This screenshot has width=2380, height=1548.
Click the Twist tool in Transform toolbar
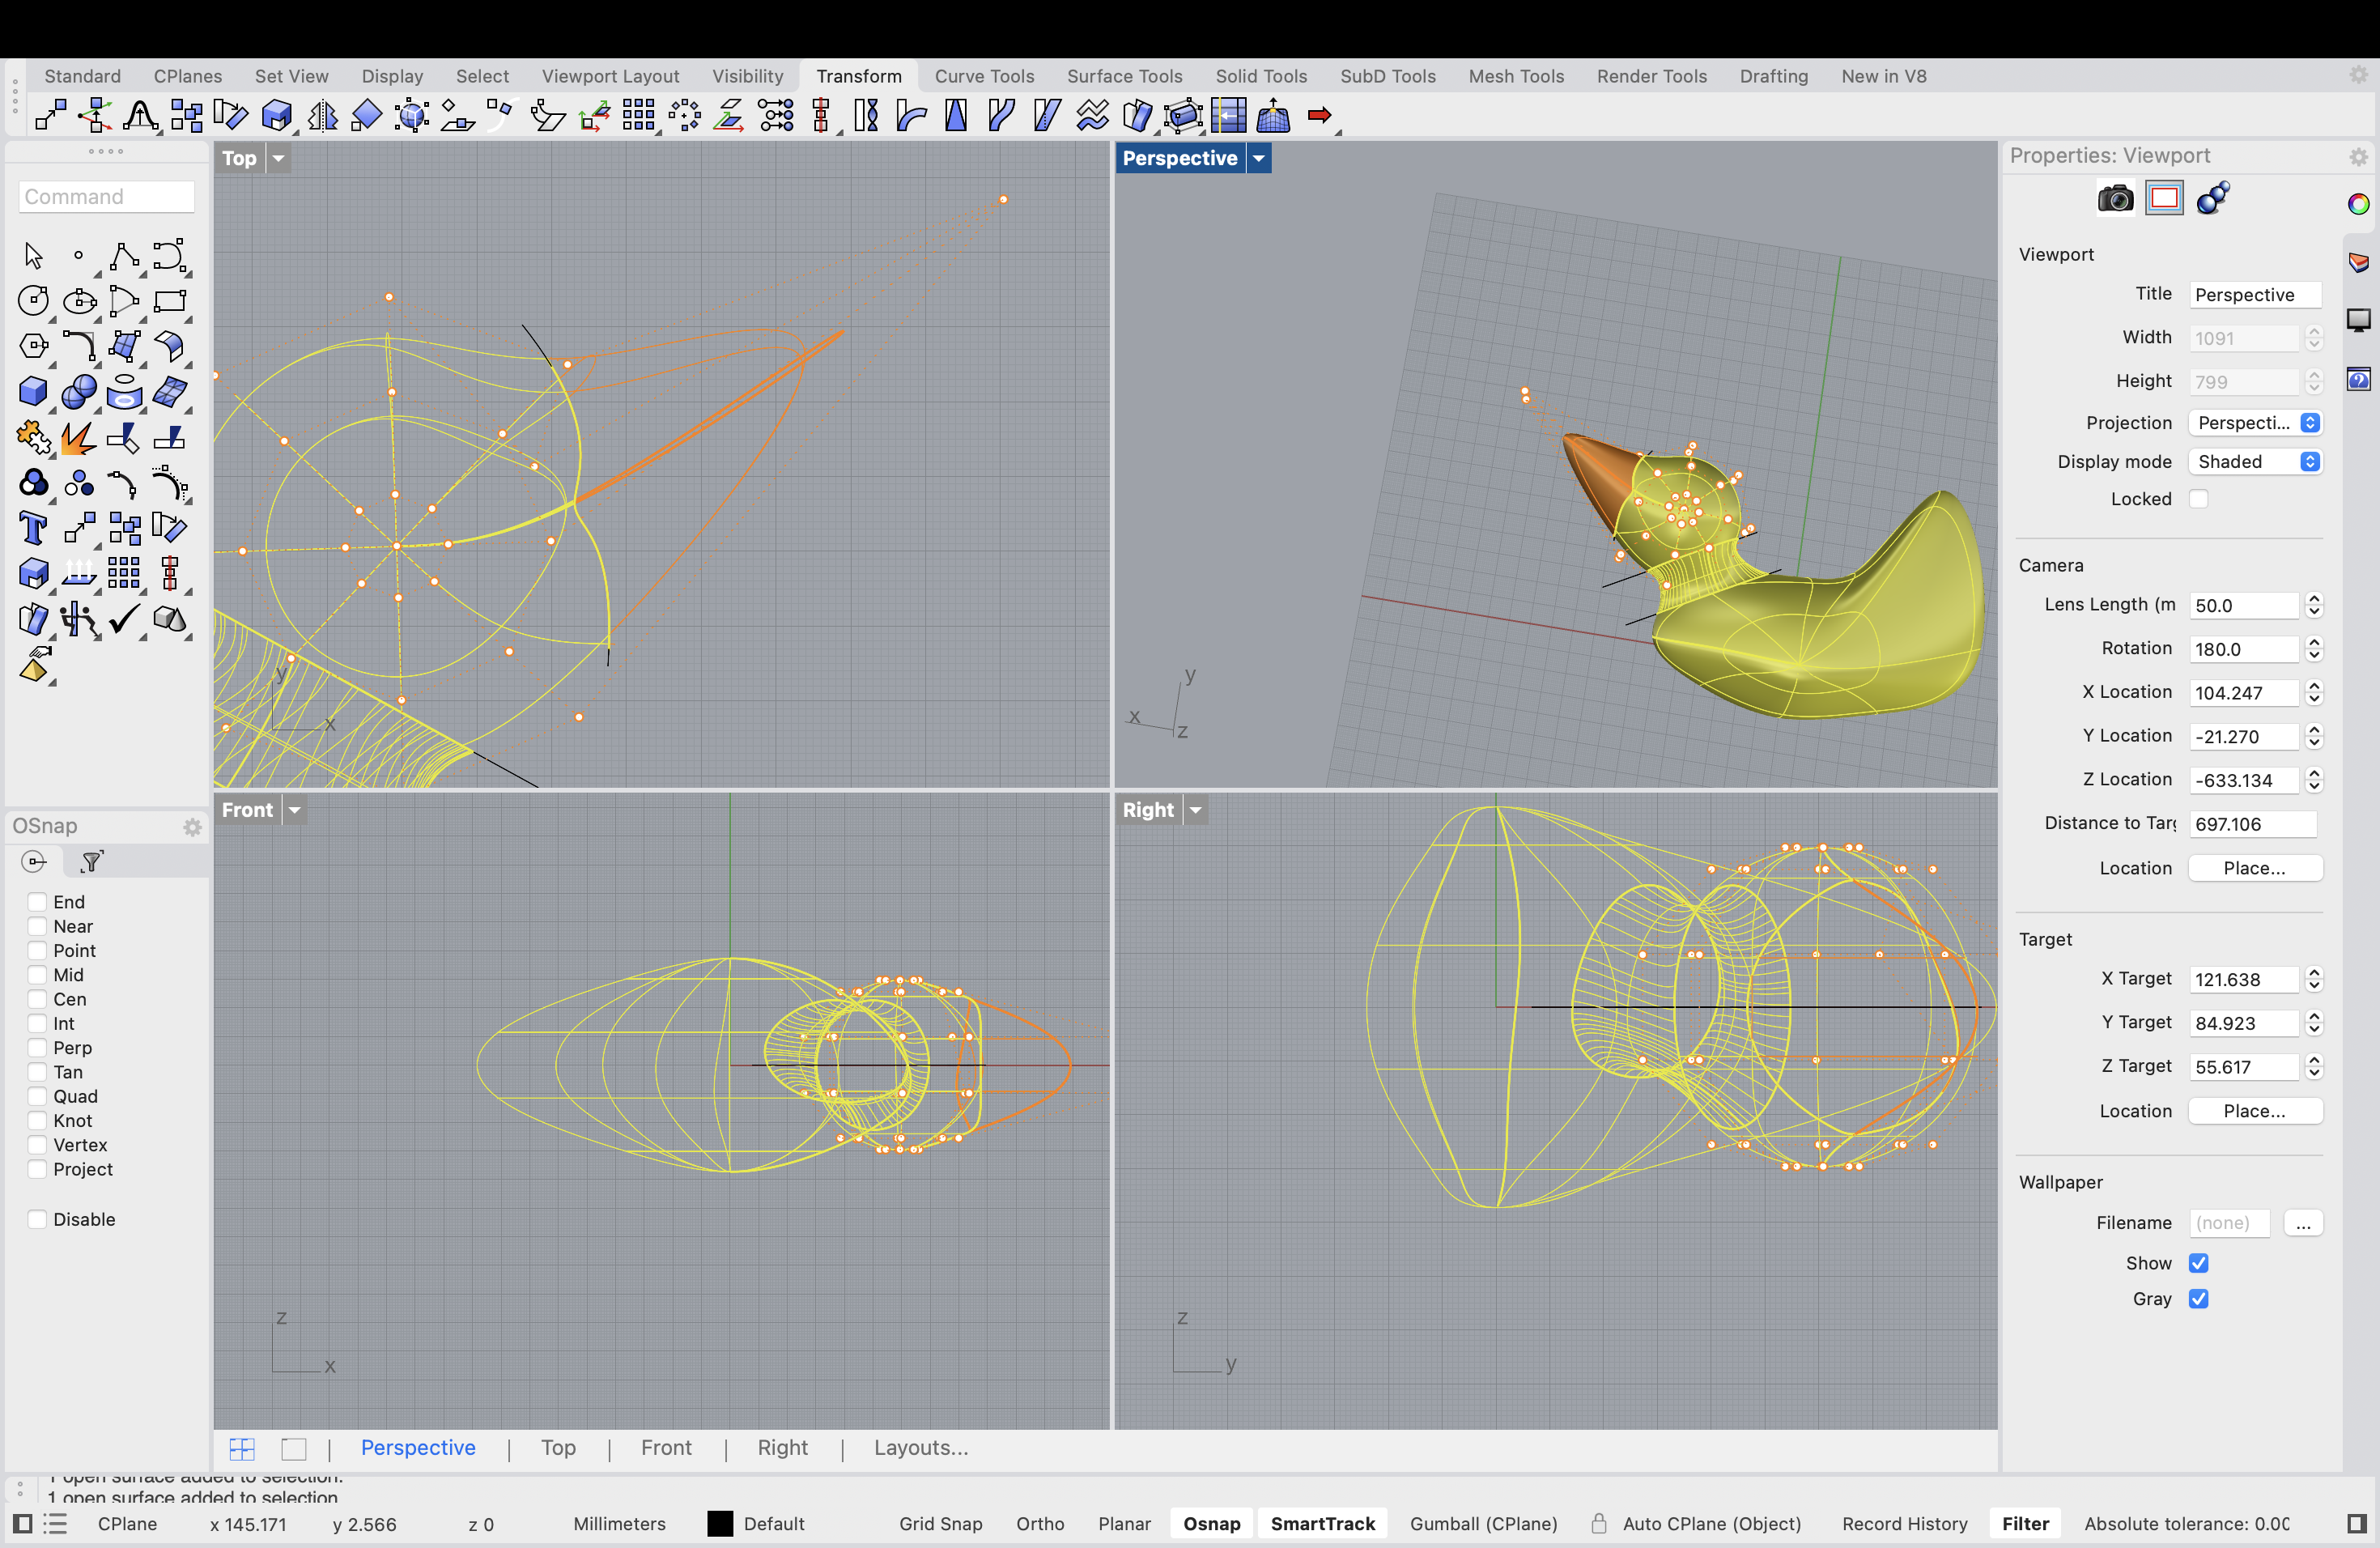[x=866, y=116]
